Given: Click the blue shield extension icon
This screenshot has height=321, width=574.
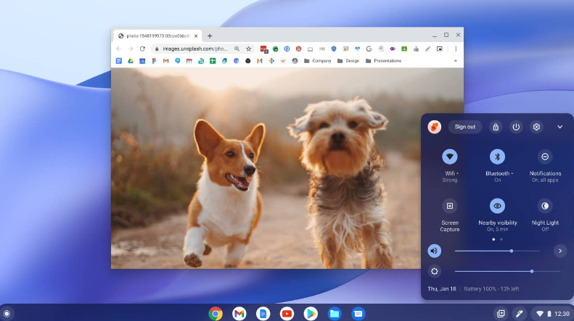Looking at the screenshot, I should tap(334, 49).
